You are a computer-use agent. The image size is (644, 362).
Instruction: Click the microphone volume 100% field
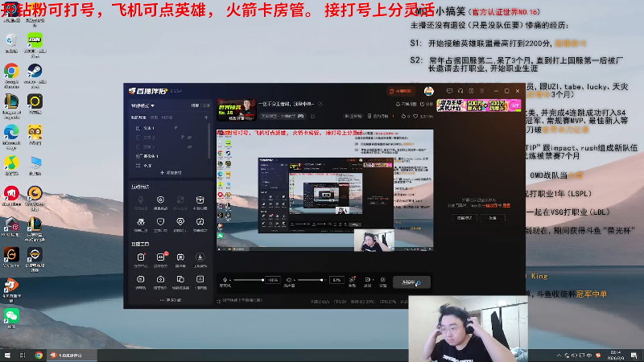[273, 280]
